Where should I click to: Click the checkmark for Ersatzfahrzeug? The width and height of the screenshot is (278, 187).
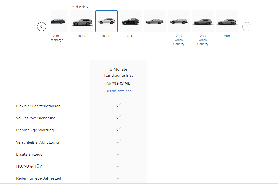(x=119, y=154)
